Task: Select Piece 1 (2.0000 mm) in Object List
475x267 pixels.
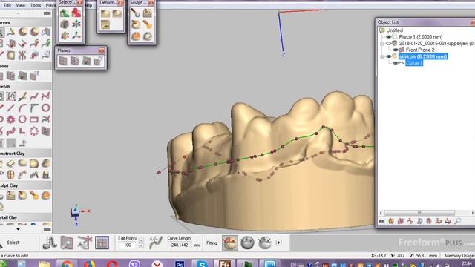Action: pos(421,37)
